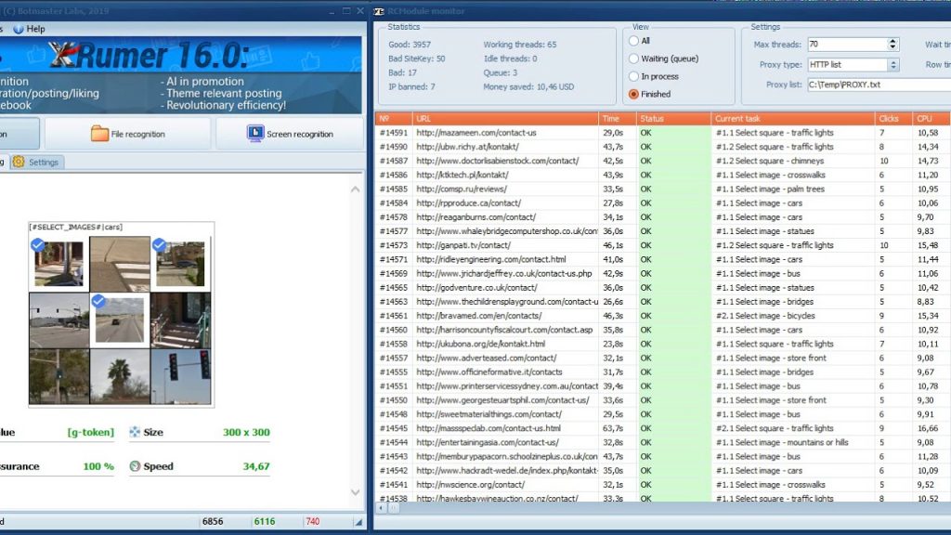Uncheck the top-left captcha tile checkmark
Screen dimensions: 951x535
(x=37, y=244)
